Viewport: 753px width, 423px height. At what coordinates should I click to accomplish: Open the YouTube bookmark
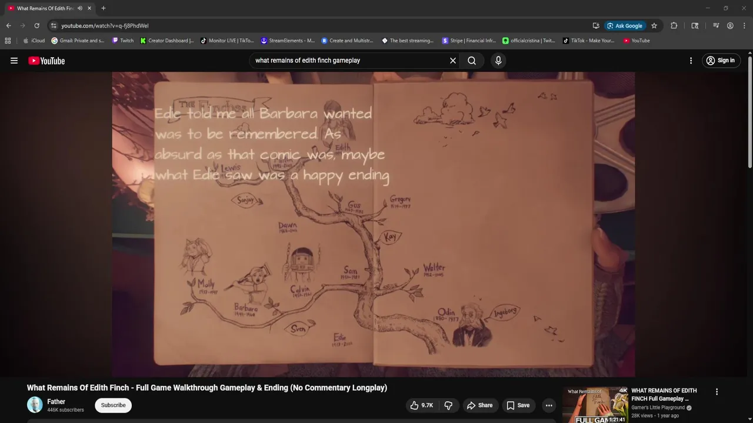point(637,41)
